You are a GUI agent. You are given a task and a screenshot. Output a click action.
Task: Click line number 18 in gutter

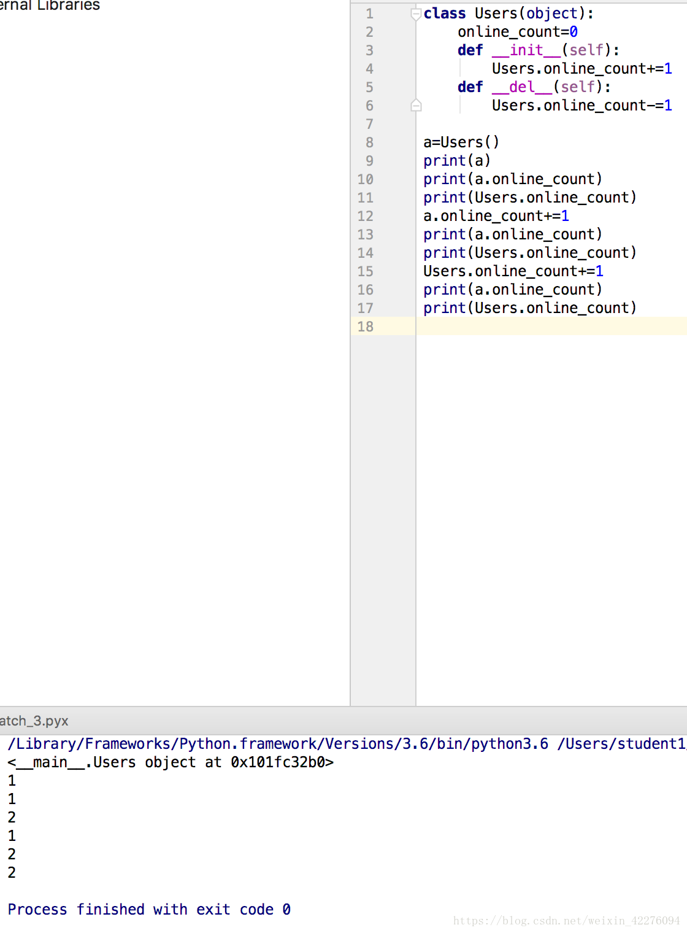click(x=366, y=327)
